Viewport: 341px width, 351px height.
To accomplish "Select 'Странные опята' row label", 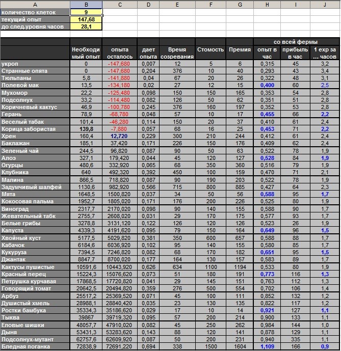I will click(x=35, y=71).
